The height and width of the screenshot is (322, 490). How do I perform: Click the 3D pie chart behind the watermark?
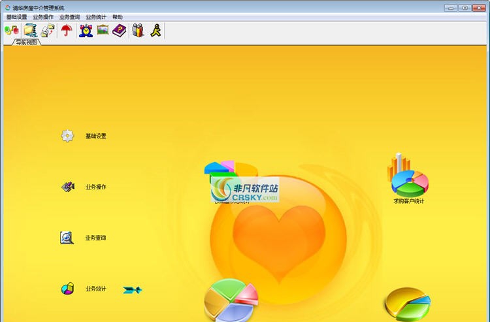tap(231, 172)
